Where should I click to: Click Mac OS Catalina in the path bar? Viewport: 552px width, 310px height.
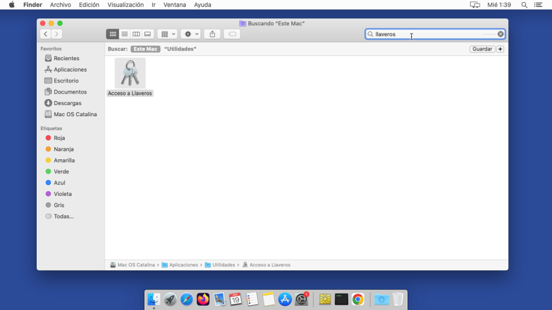pos(133,265)
